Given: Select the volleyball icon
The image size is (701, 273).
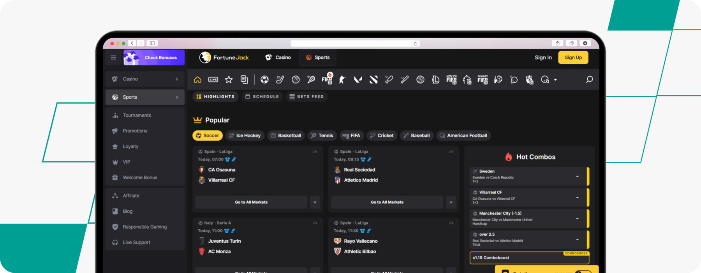Looking at the screenshot, I should [420, 80].
